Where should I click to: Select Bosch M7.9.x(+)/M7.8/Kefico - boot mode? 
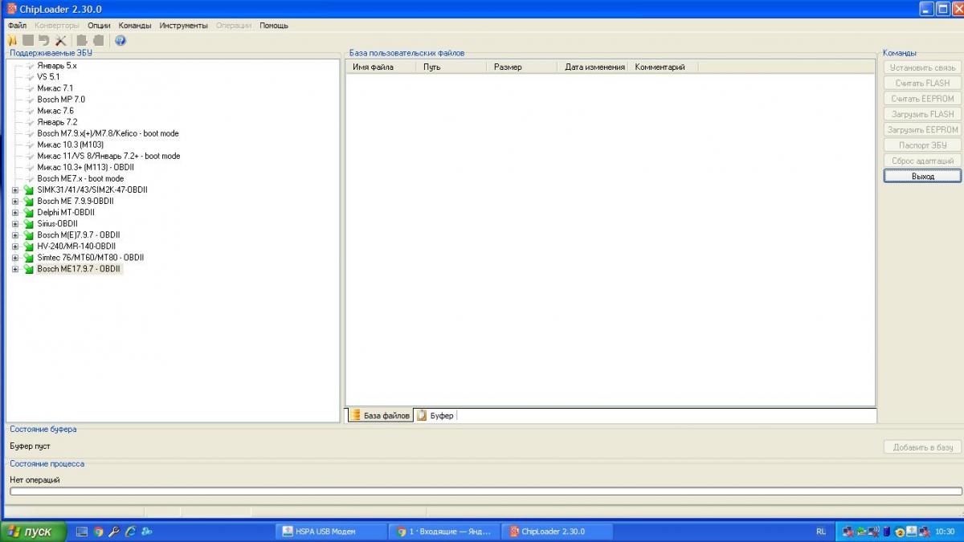tap(108, 133)
